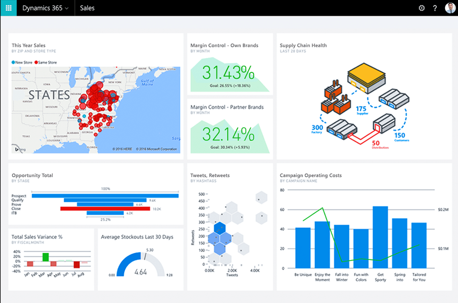
Task: Open the Office 365 app launcher
Action: click(8, 8)
